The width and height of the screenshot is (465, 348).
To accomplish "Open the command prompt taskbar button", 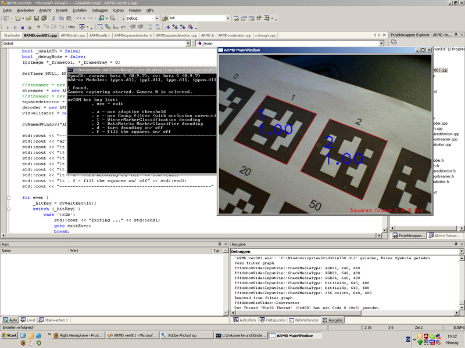I will (x=241, y=336).
